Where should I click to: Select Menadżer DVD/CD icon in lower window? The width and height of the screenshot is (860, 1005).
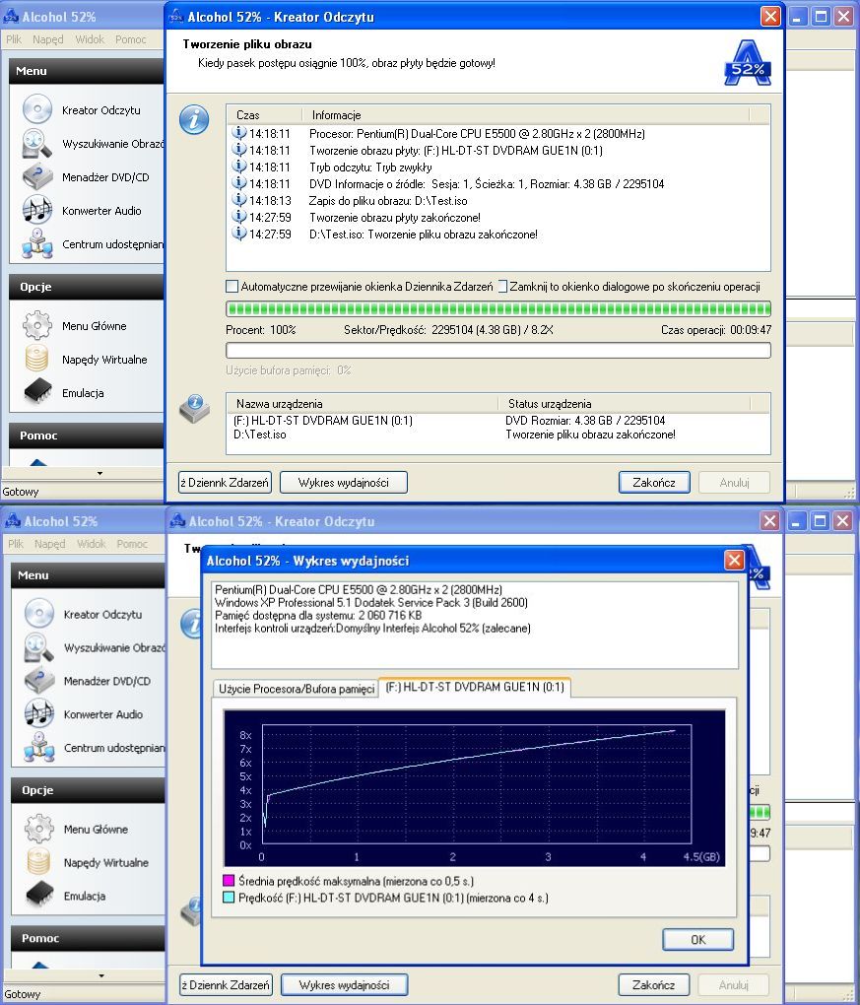point(39,681)
